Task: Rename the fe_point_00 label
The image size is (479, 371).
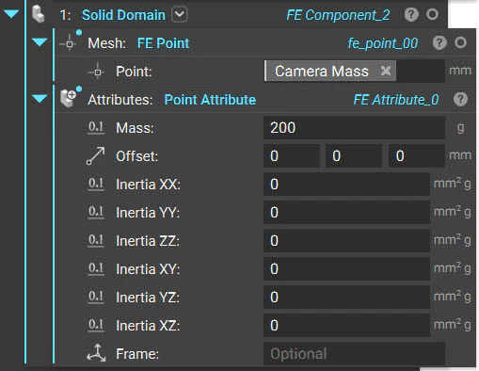Action: 383,43
